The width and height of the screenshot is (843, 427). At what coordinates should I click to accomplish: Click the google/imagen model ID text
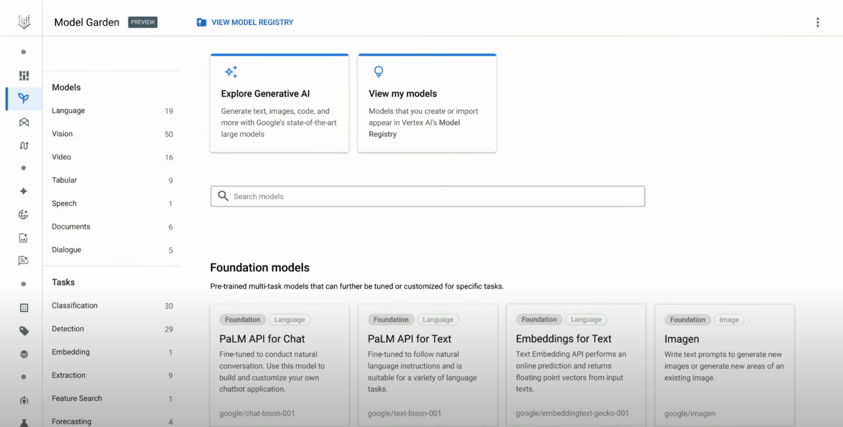pyautogui.click(x=690, y=413)
